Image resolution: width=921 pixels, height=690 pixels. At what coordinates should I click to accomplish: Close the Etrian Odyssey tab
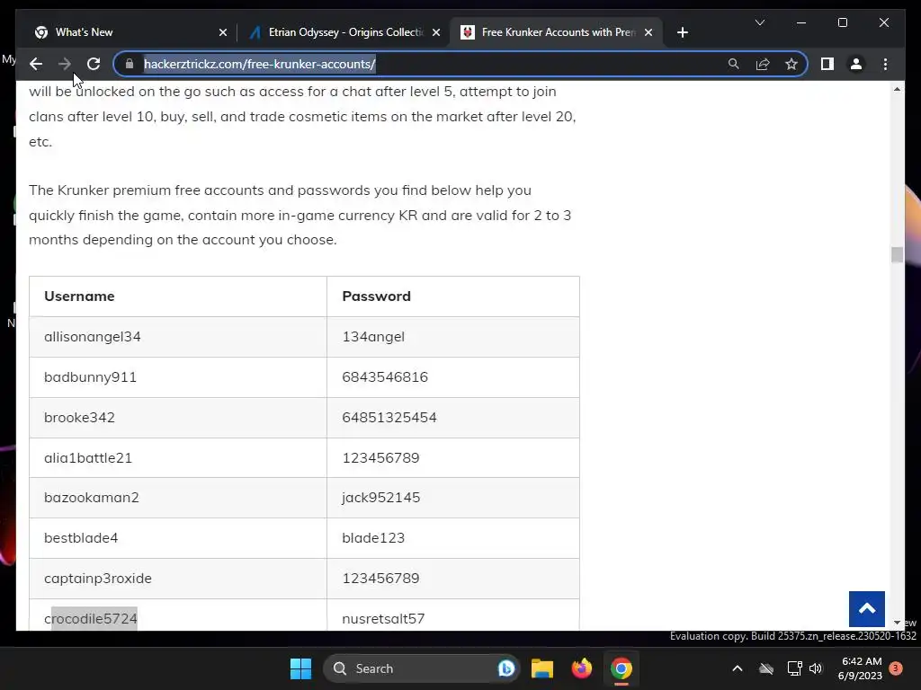pos(436,32)
